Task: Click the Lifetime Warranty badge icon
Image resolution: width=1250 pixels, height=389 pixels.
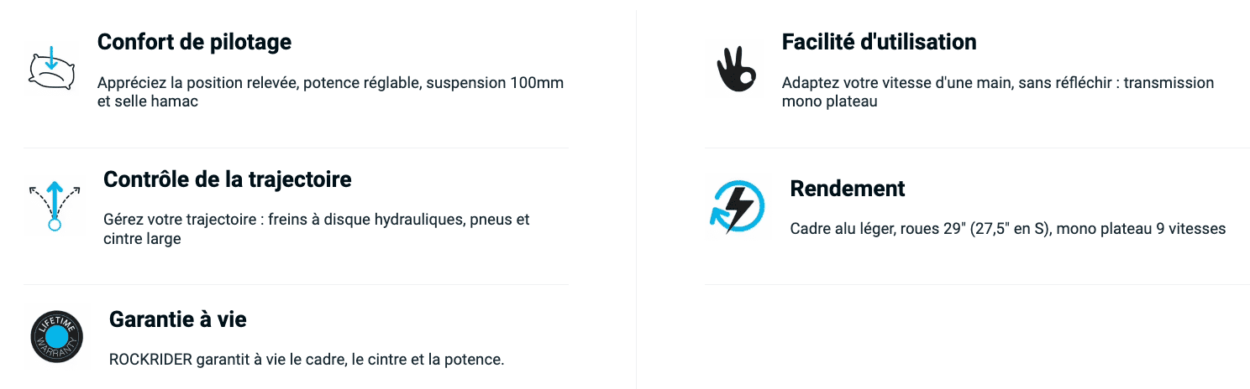Action: 57,337
